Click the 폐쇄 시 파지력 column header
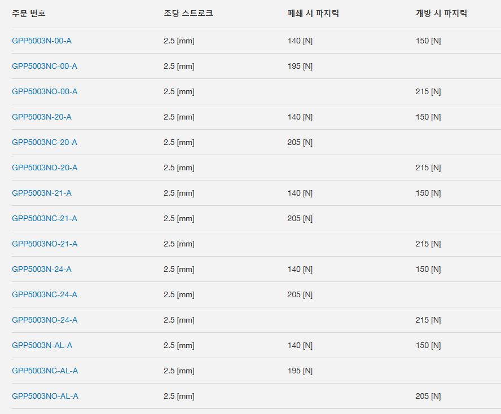 pos(313,13)
